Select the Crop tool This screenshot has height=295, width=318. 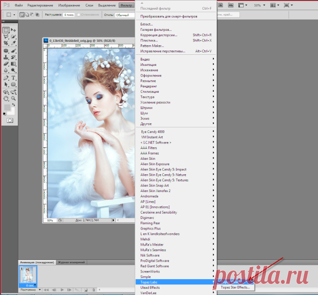[x=6, y=43]
